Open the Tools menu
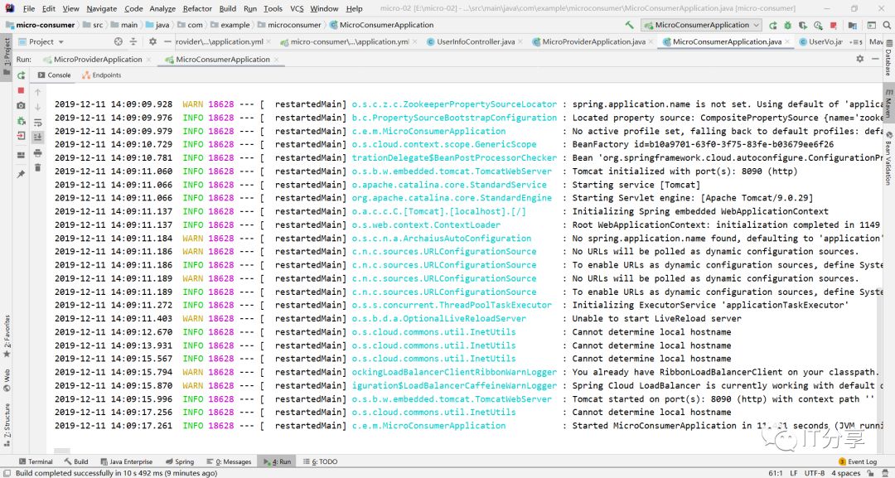 pyautogui.click(x=273, y=8)
